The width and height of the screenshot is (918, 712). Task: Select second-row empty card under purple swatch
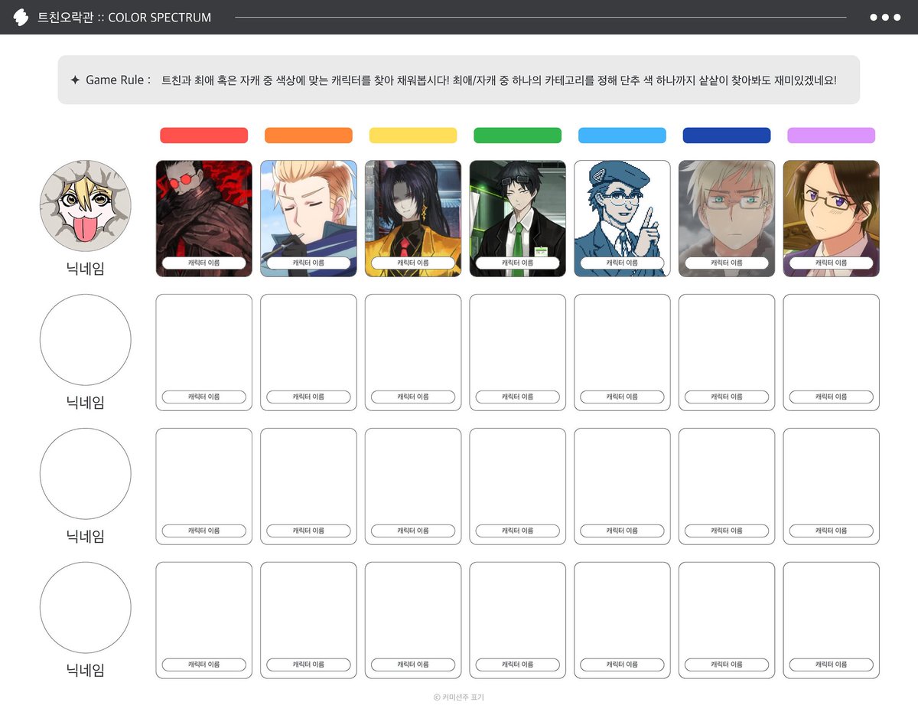(x=832, y=352)
